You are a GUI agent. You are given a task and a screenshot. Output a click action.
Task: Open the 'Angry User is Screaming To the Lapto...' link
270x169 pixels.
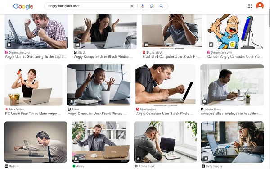pos(36,57)
